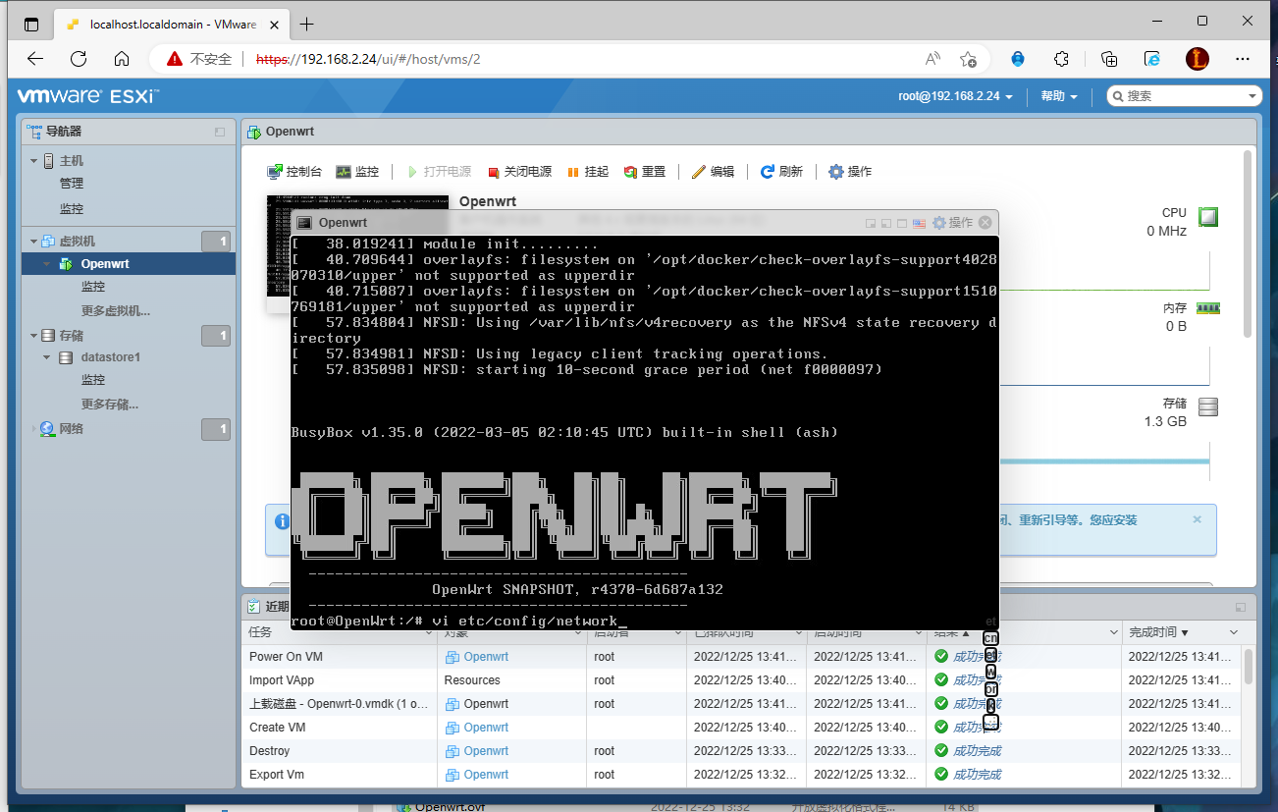Select datastore1 in navigator

[111, 357]
